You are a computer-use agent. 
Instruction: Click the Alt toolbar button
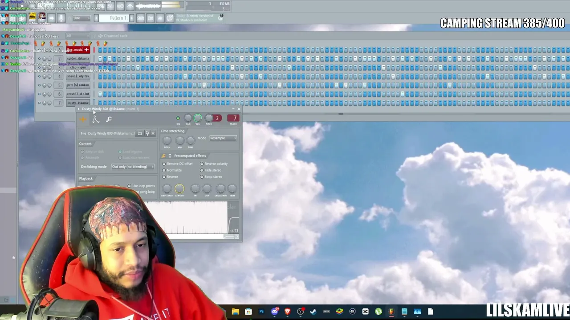click(x=160, y=18)
